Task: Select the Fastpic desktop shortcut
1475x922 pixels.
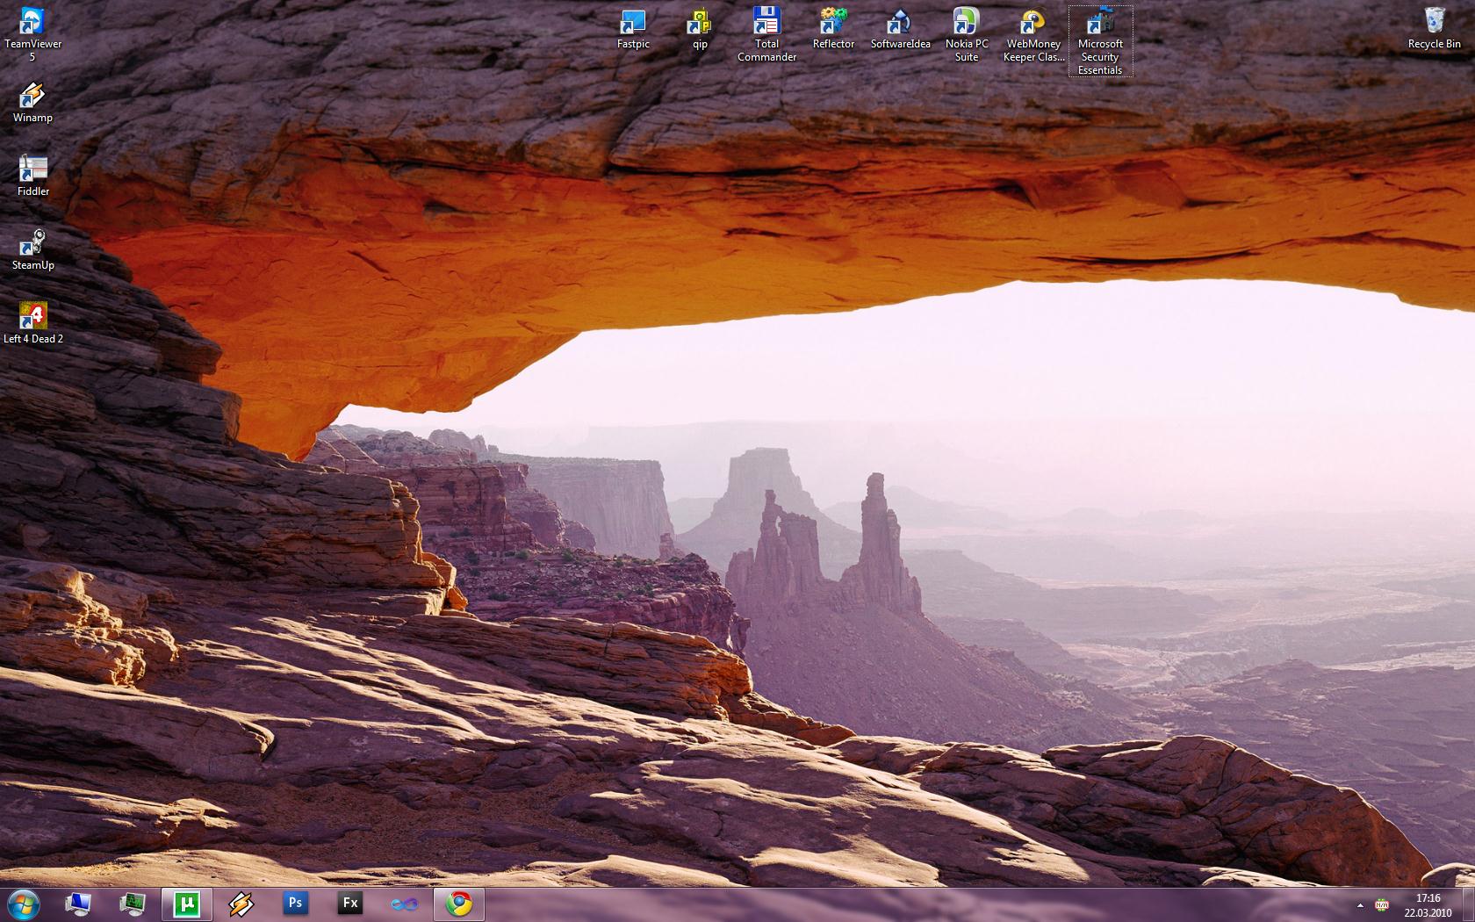Action: tap(633, 22)
